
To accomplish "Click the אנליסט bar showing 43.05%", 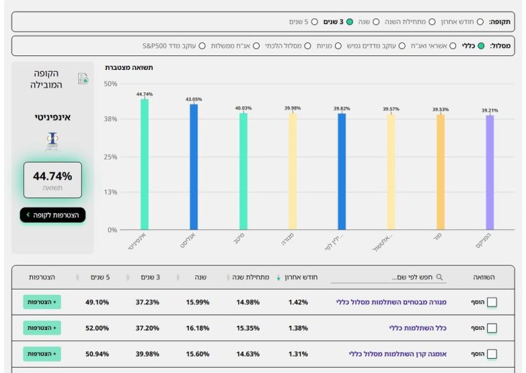I will (x=194, y=167).
